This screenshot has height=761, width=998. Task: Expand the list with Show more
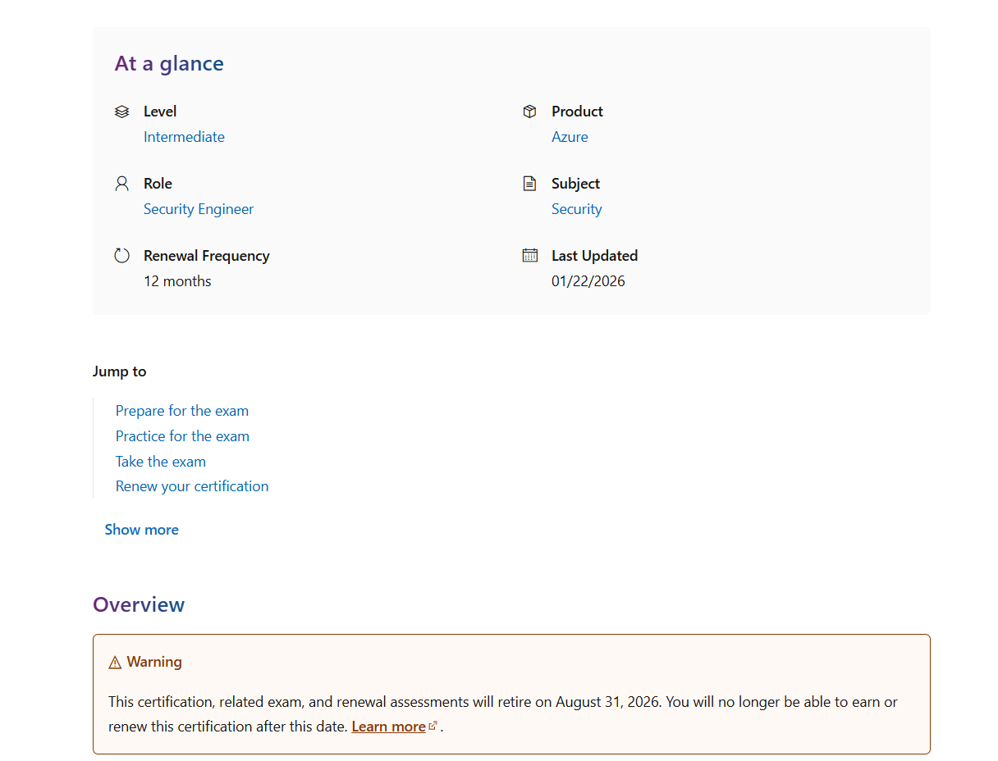[x=142, y=530]
